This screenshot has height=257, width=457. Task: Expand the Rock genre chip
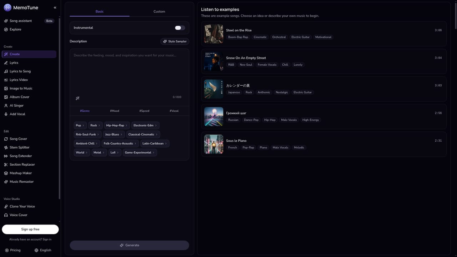[95, 125]
